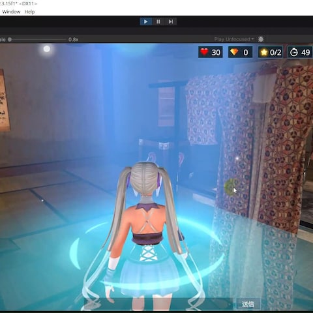Click the stopwatch timer icon

coord(294,52)
